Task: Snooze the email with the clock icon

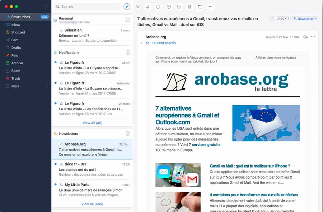Action: [169, 6]
